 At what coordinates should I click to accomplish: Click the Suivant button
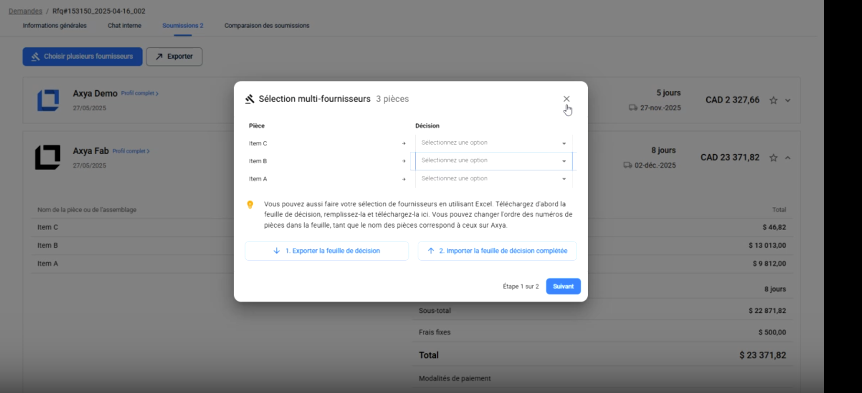click(x=563, y=287)
